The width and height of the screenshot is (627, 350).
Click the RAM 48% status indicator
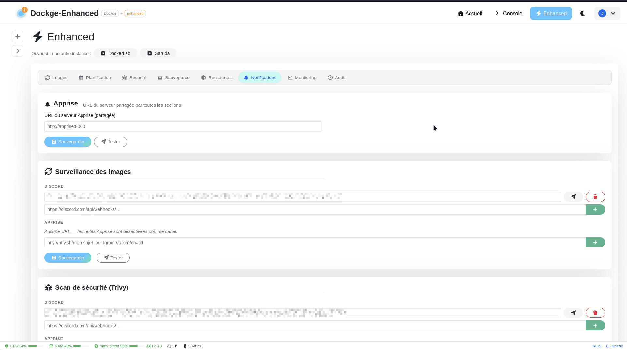tap(69, 346)
